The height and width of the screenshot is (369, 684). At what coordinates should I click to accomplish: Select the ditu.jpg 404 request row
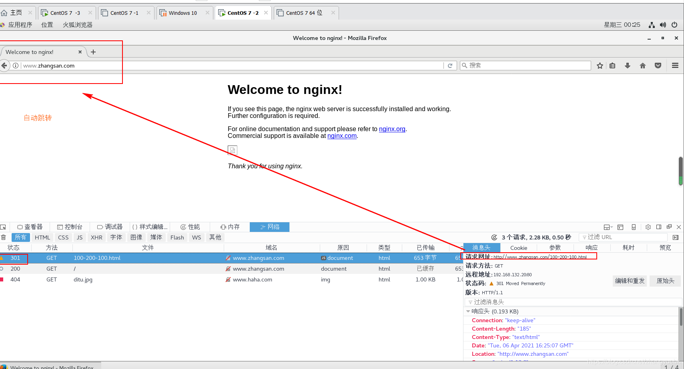tap(231, 279)
